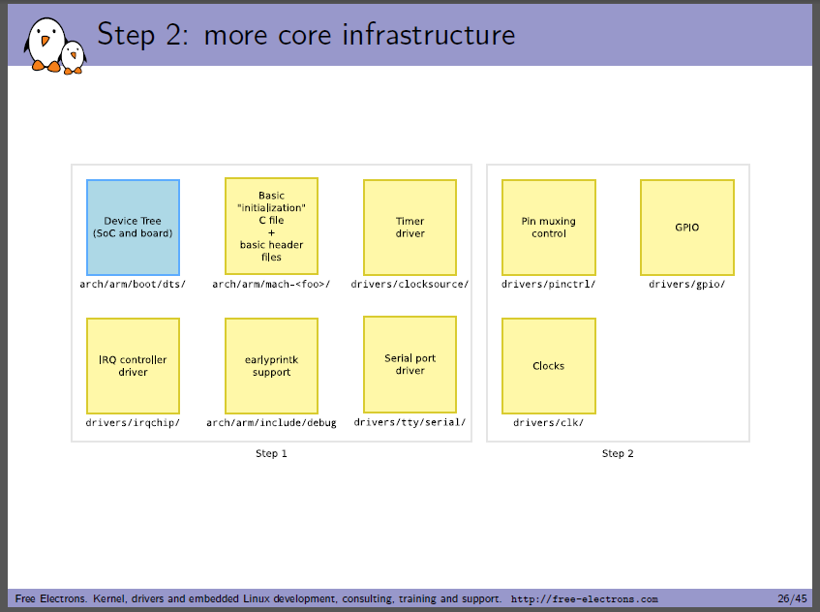Viewport: 820px width, 612px height.
Task: Click the small penguin logo
Action: point(74,57)
